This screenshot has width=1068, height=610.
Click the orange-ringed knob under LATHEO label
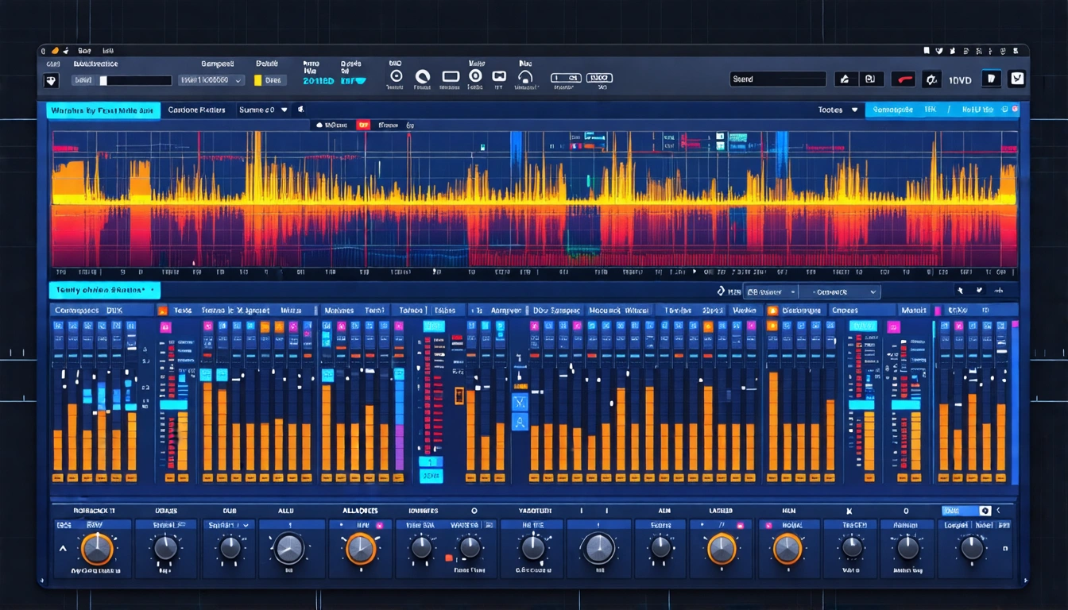(722, 549)
